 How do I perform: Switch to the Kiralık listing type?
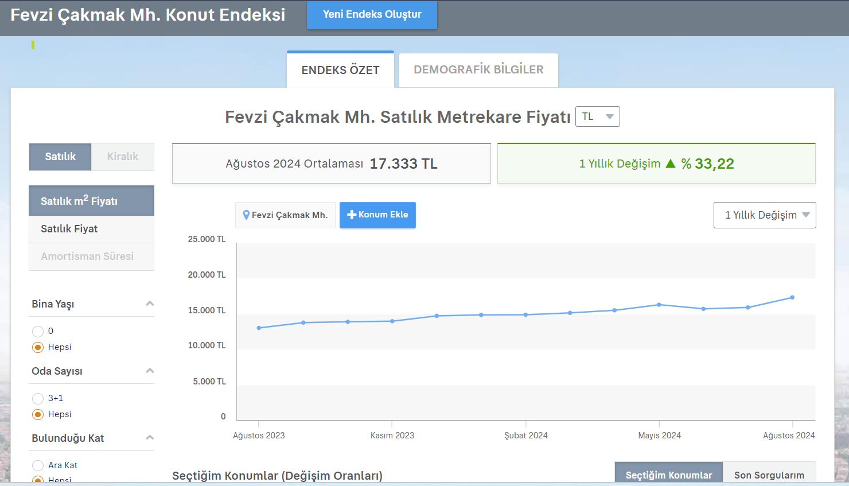123,157
